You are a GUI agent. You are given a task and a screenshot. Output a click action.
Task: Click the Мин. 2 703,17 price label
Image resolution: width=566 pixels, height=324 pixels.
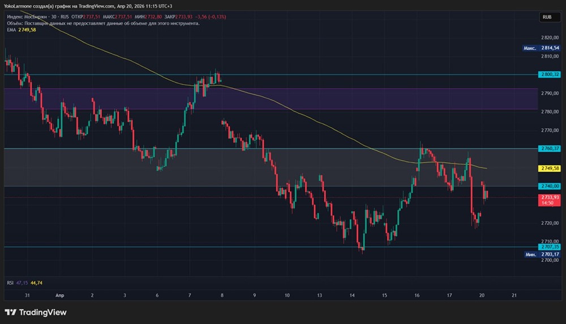click(x=542, y=254)
